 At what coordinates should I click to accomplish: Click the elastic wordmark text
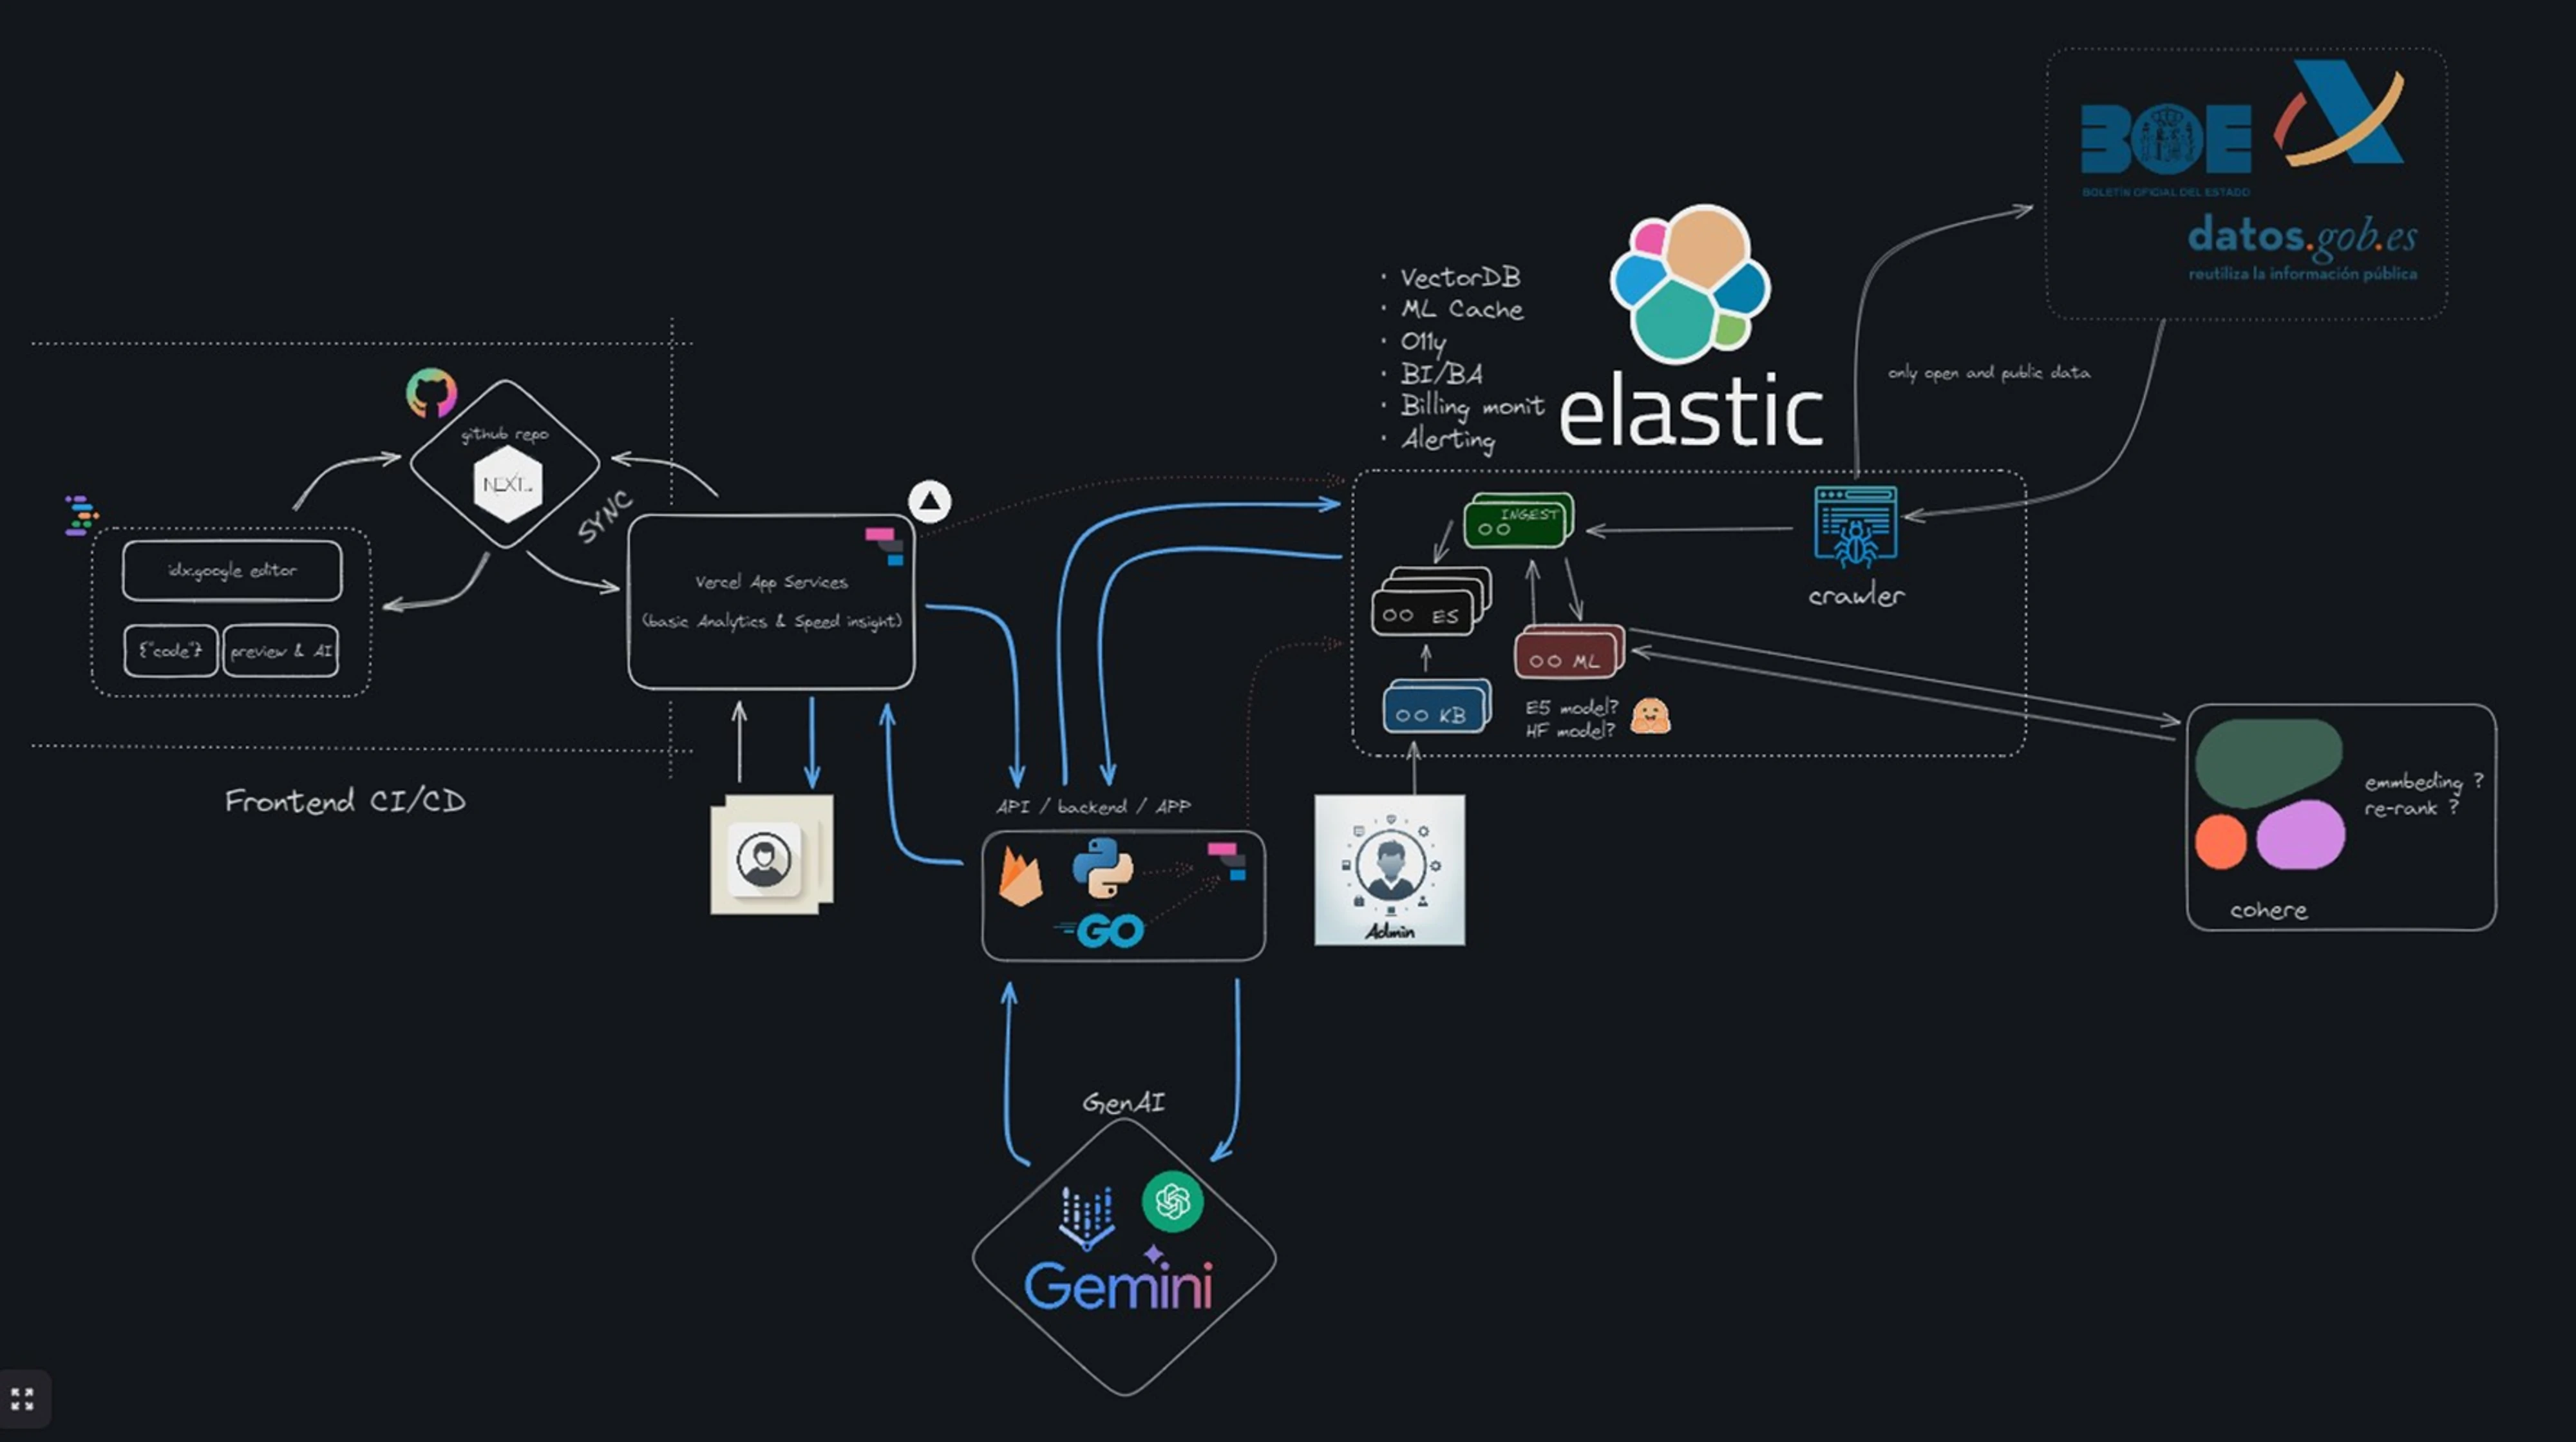[1691, 410]
